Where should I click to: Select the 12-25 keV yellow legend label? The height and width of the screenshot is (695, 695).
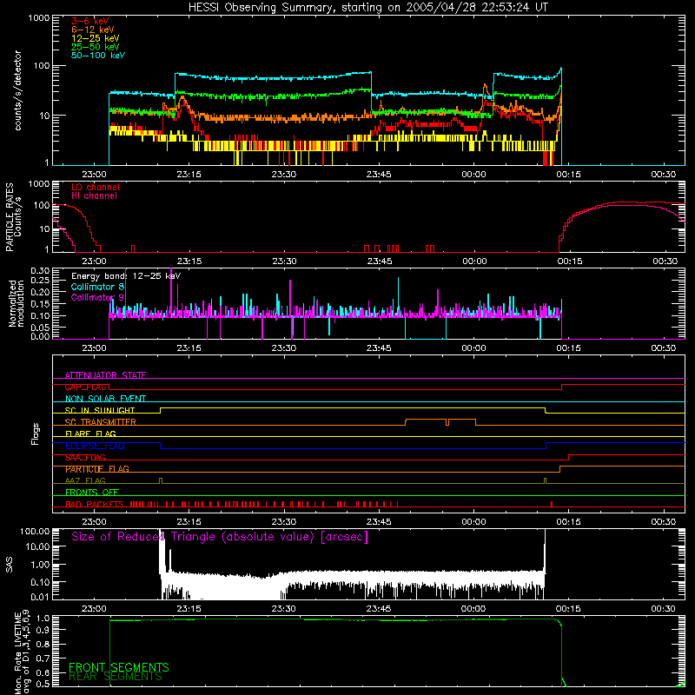96,38
